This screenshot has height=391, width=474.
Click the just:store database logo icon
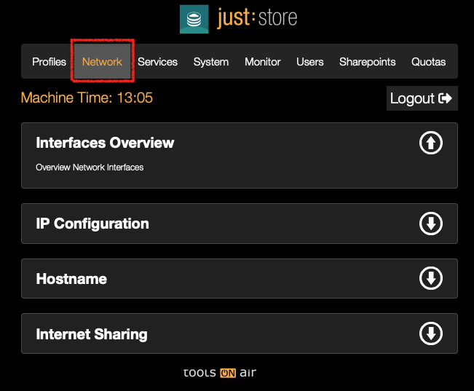pyautogui.click(x=194, y=19)
